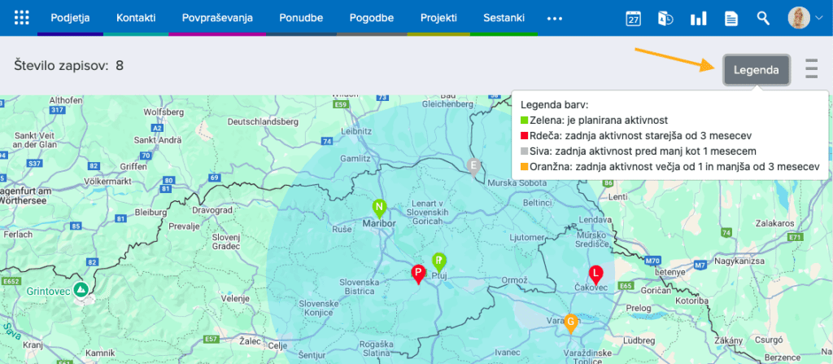Click the red P map pin
Viewport: 833px width, 364px height.
tap(418, 274)
